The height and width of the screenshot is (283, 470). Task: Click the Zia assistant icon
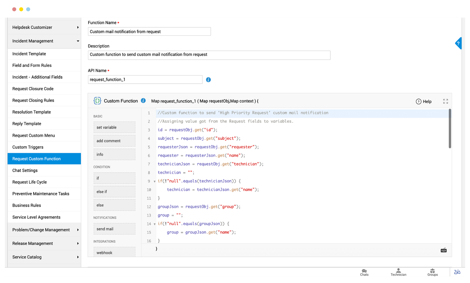[x=457, y=272]
